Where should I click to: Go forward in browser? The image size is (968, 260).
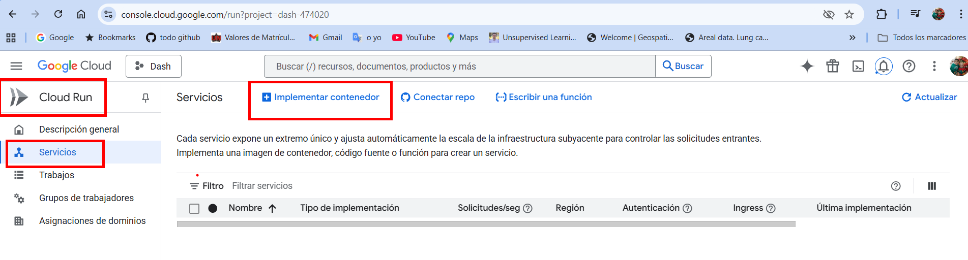point(35,14)
